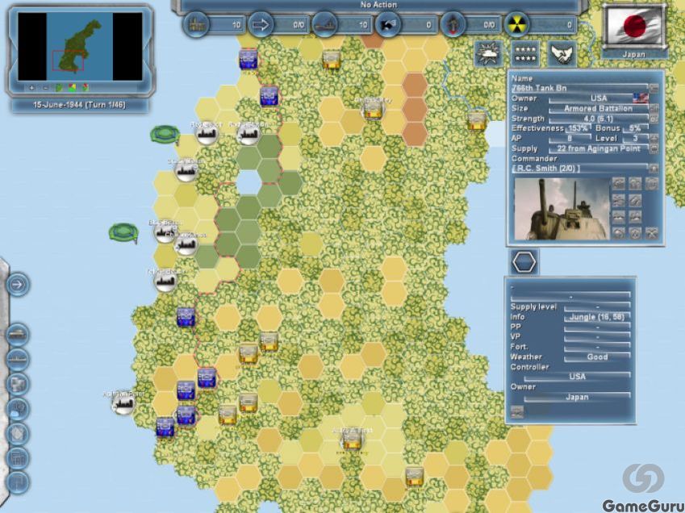This screenshot has height=513, width=685.
Task: Click the small icon below hex panel Owner
Action: (x=517, y=411)
